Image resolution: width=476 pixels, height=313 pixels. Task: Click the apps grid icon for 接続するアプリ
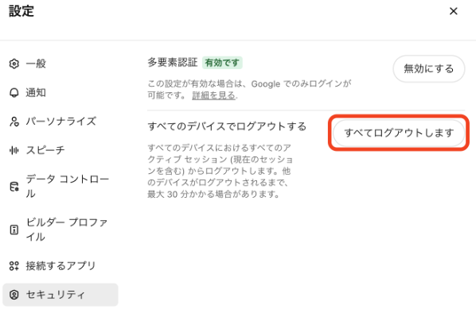(14, 266)
